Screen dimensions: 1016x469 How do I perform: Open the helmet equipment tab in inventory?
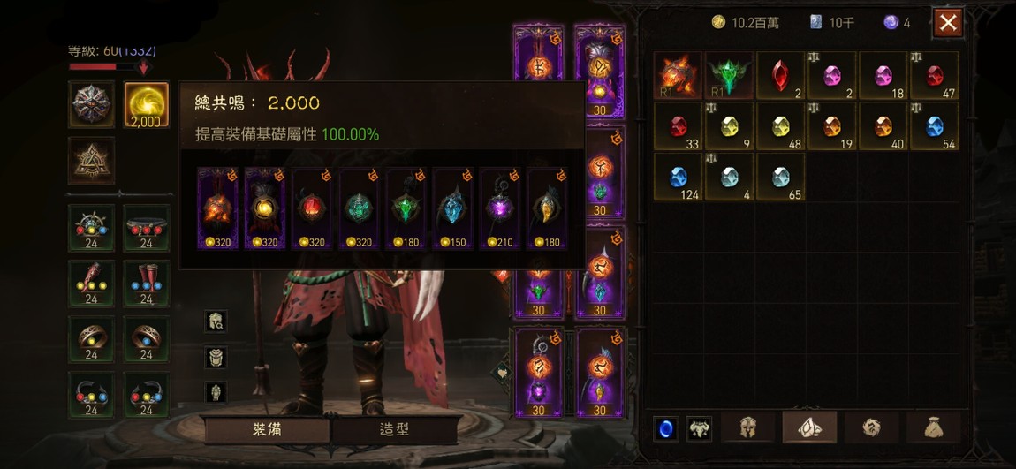click(x=747, y=427)
